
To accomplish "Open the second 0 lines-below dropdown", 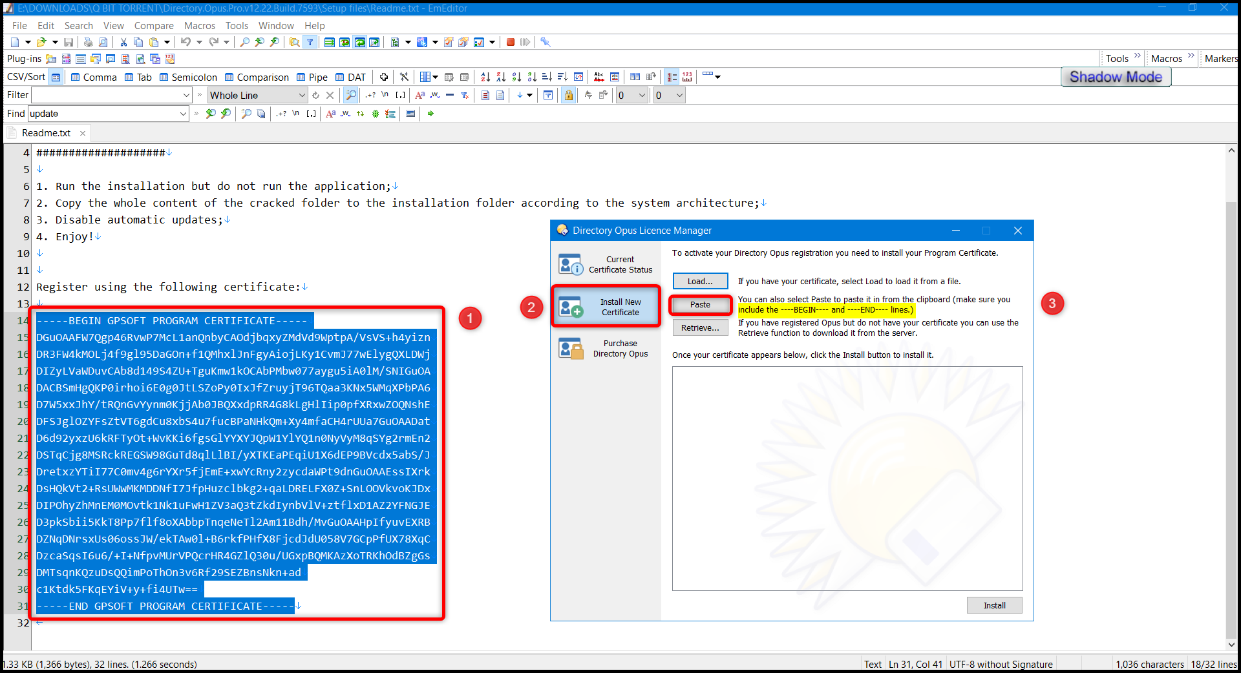I will 679,95.
